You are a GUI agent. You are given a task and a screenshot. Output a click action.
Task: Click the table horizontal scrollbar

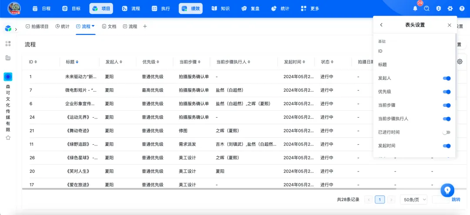tap(209, 189)
